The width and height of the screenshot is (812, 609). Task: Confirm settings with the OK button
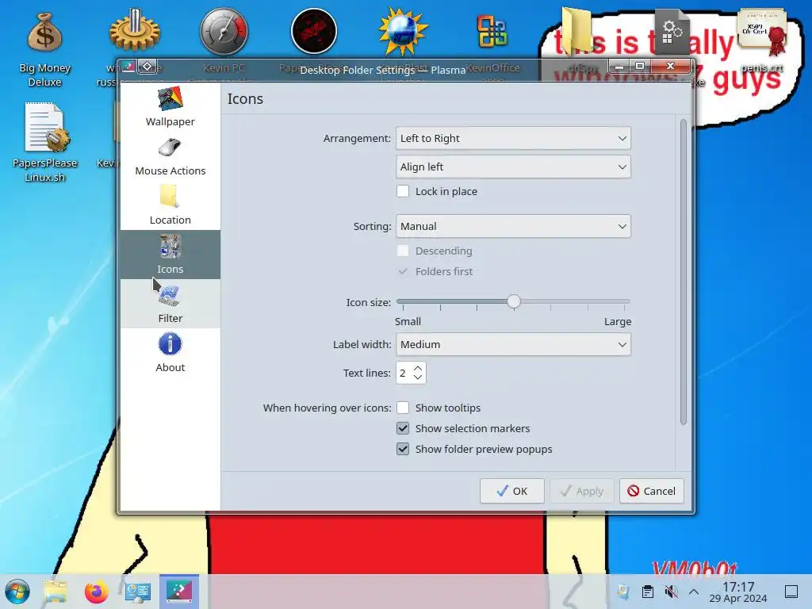click(x=511, y=491)
